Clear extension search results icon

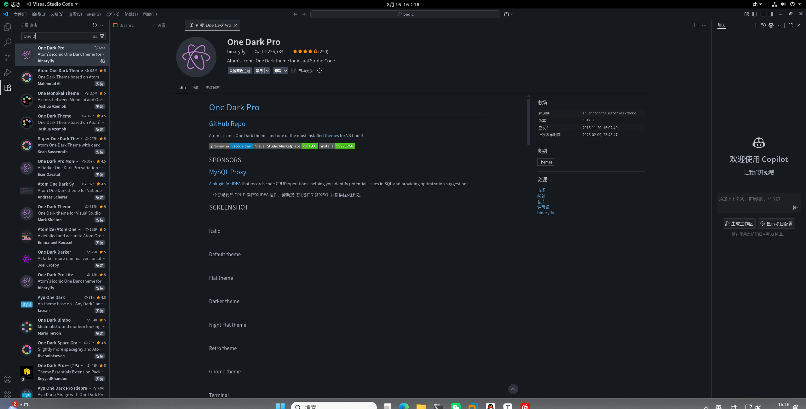point(95,36)
